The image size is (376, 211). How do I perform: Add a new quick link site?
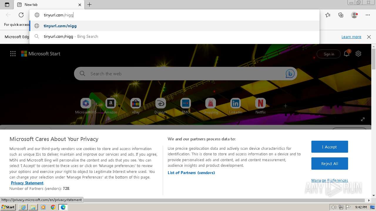(286, 106)
